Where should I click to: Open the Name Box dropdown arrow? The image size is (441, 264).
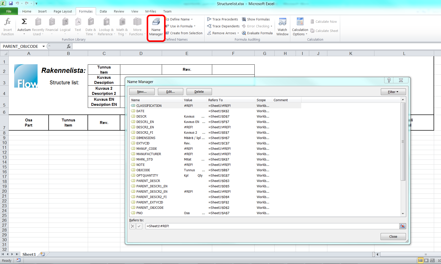point(44,47)
